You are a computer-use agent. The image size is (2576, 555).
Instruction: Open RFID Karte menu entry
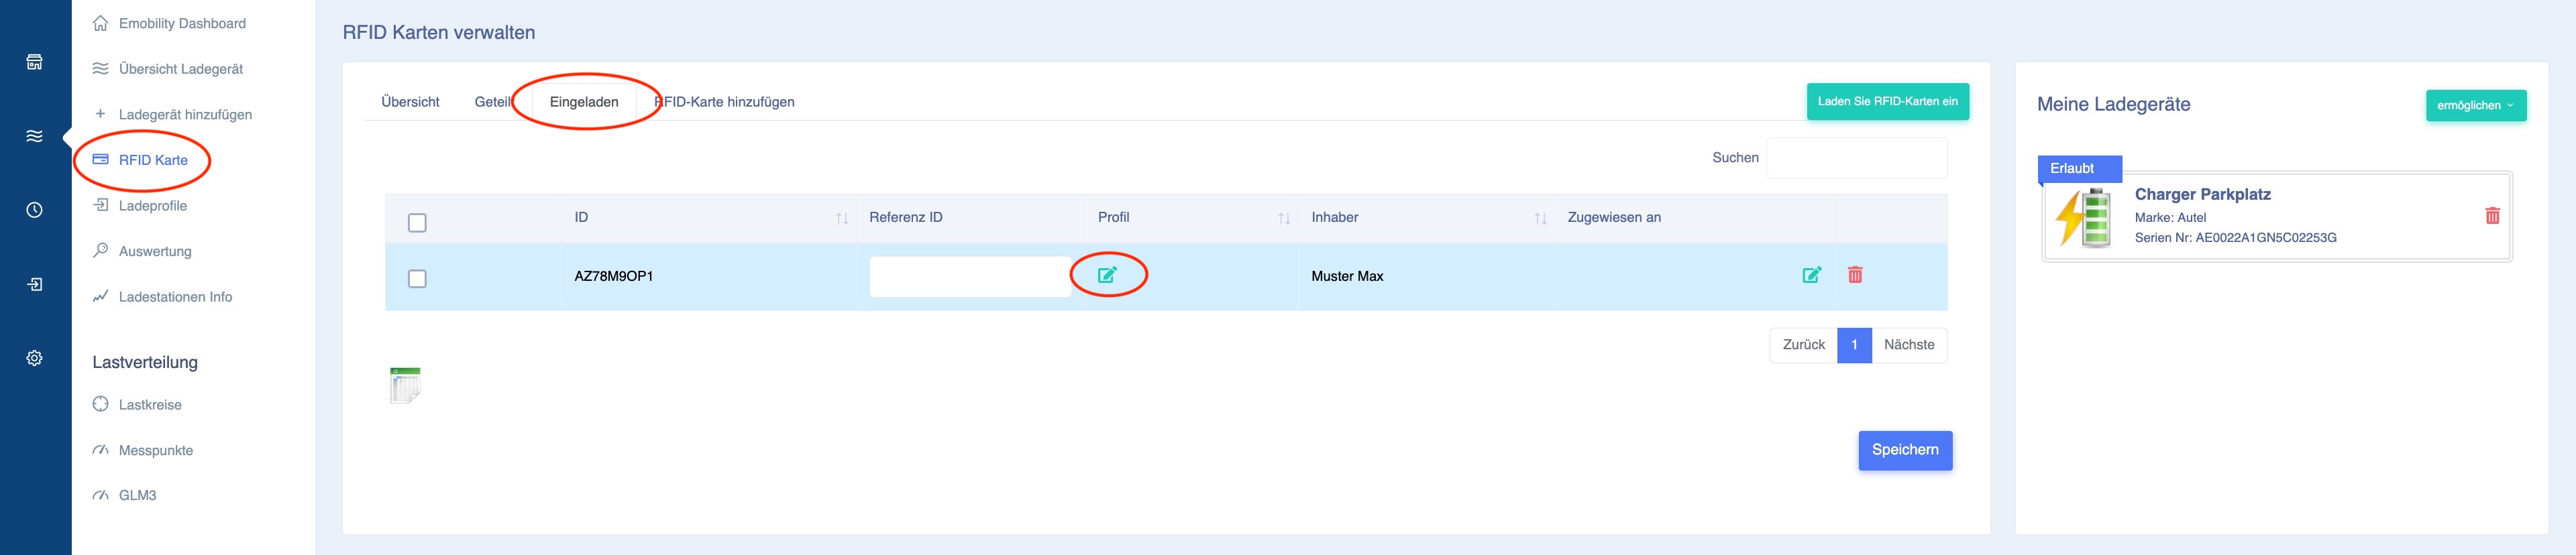click(153, 160)
